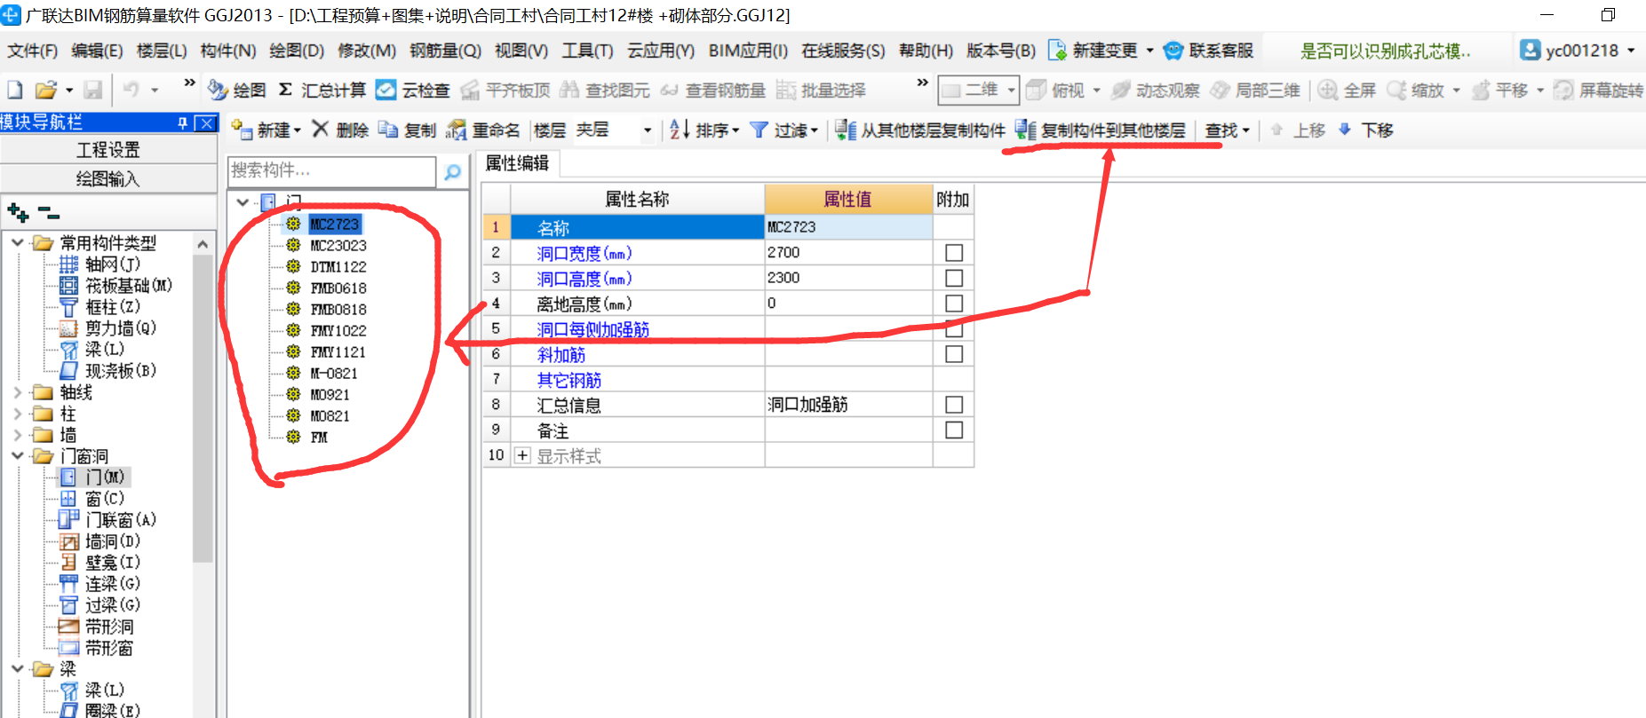Screen dimensions: 1646x718
Task: Click the navigation tree vertical scrollbar
Action: click(x=203, y=408)
